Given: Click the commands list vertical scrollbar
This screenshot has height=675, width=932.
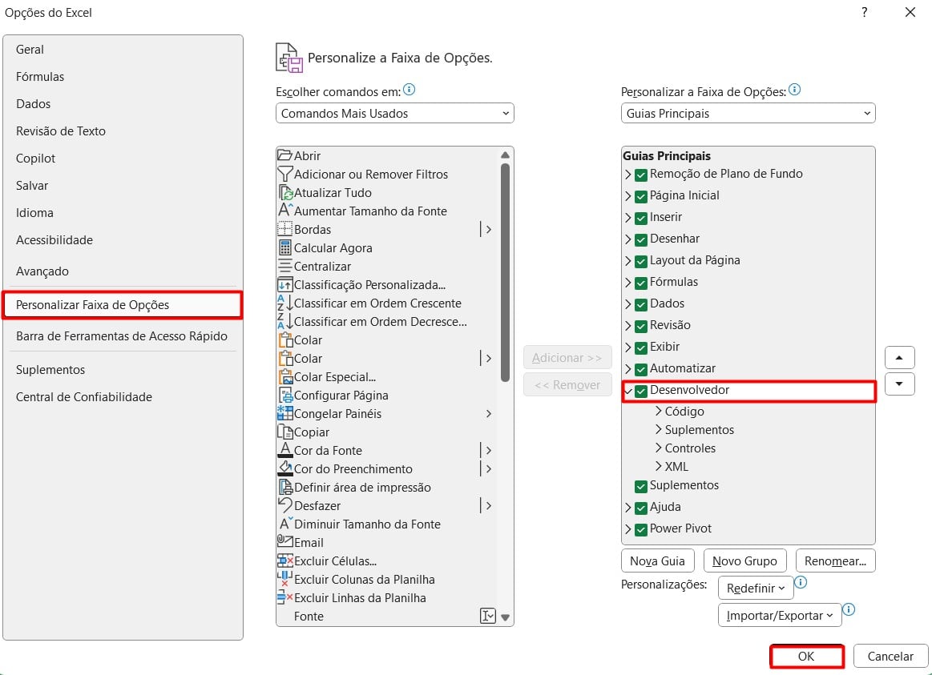Looking at the screenshot, I should (x=505, y=272).
